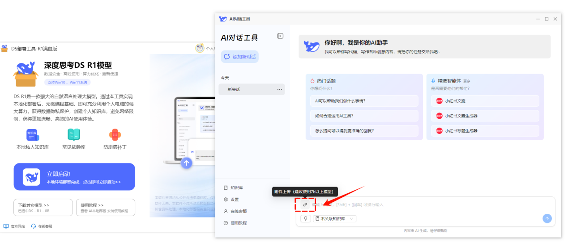Maximize the AI对话工具 window
The width and height of the screenshot is (568, 242).
pyautogui.click(x=547, y=19)
